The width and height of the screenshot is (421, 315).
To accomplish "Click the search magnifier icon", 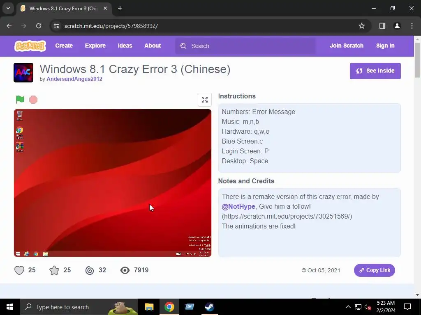I will coord(183,46).
